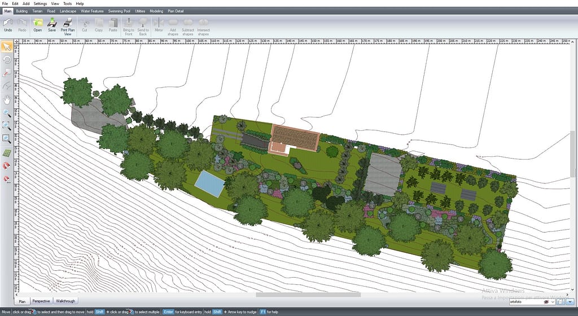Viewport: 578px width, 316px height.
Task: Choose the Edit Points tool
Action: 7,73
